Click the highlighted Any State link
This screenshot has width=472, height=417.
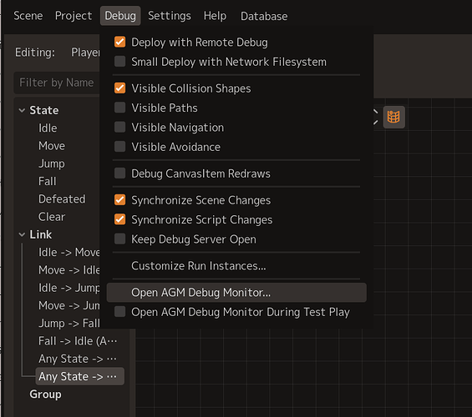pyautogui.click(x=79, y=376)
